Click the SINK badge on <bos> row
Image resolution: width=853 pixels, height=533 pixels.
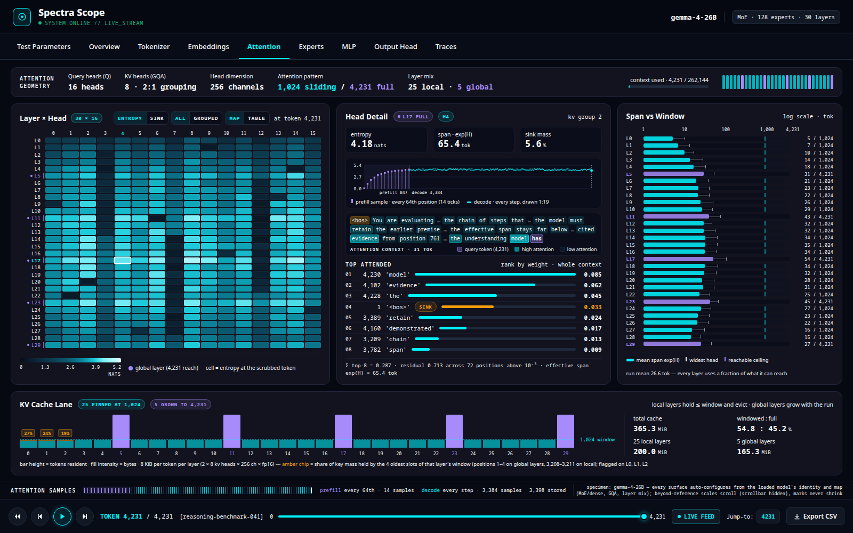tap(425, 307)
